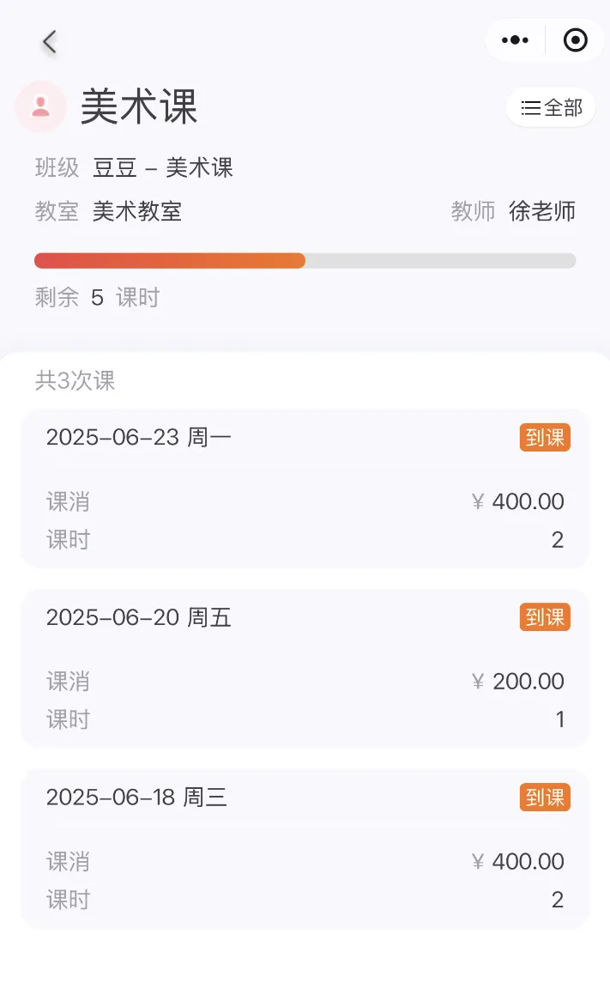610x1007 pixels.
Task: Click the 共3次课 summary text
Action: point(75,380)
